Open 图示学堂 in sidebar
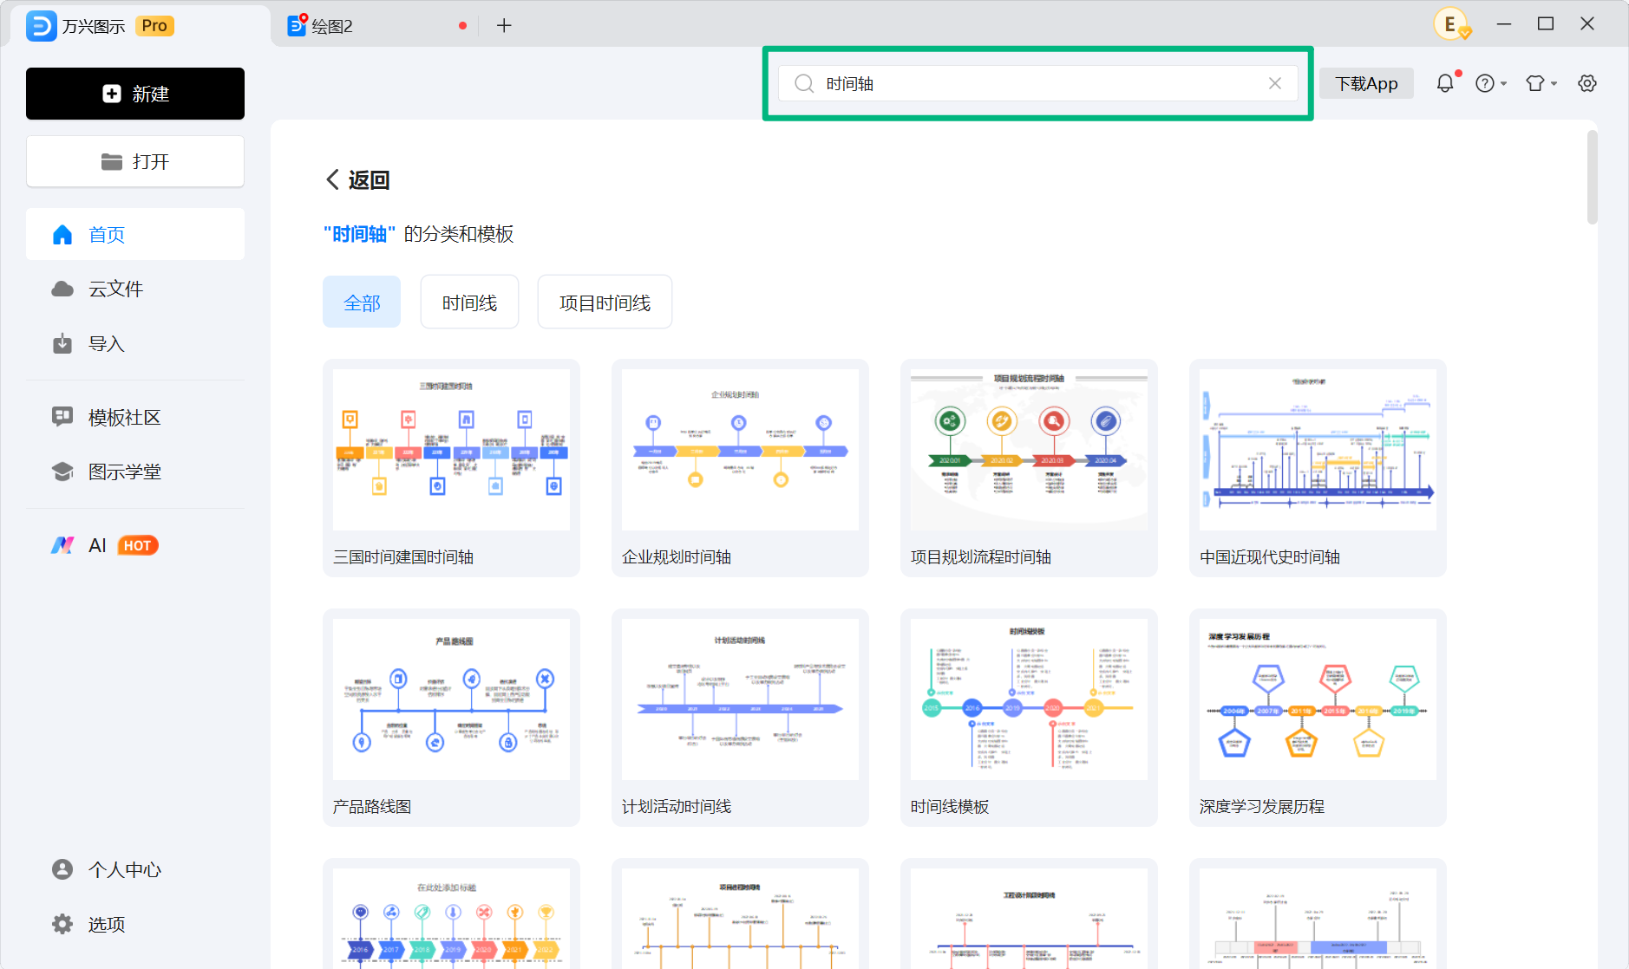Screen dimensions: 1629x969 pyautogui.click(x=135, y=471)
